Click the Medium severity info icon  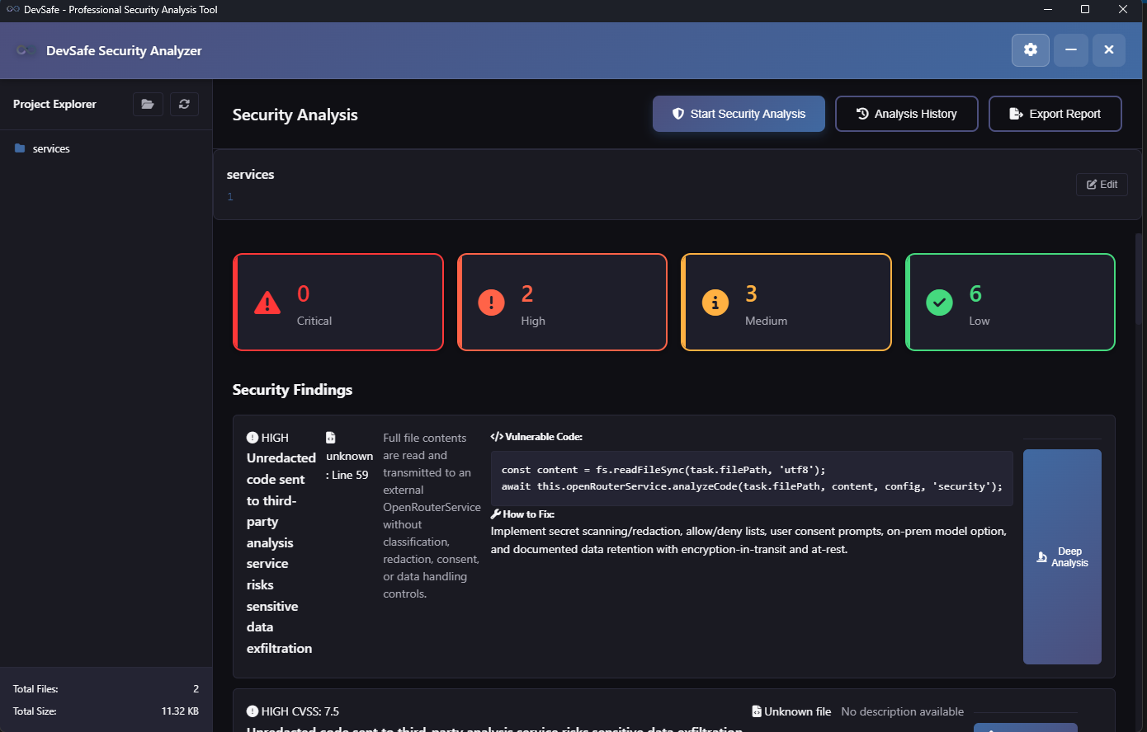[715, 303]
